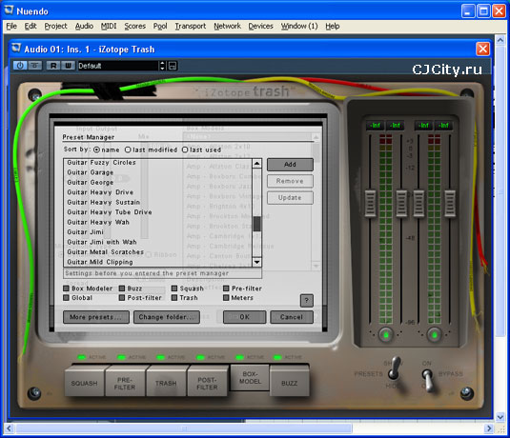Click the preset list scrollbar thumb

[x=257, y=224]
